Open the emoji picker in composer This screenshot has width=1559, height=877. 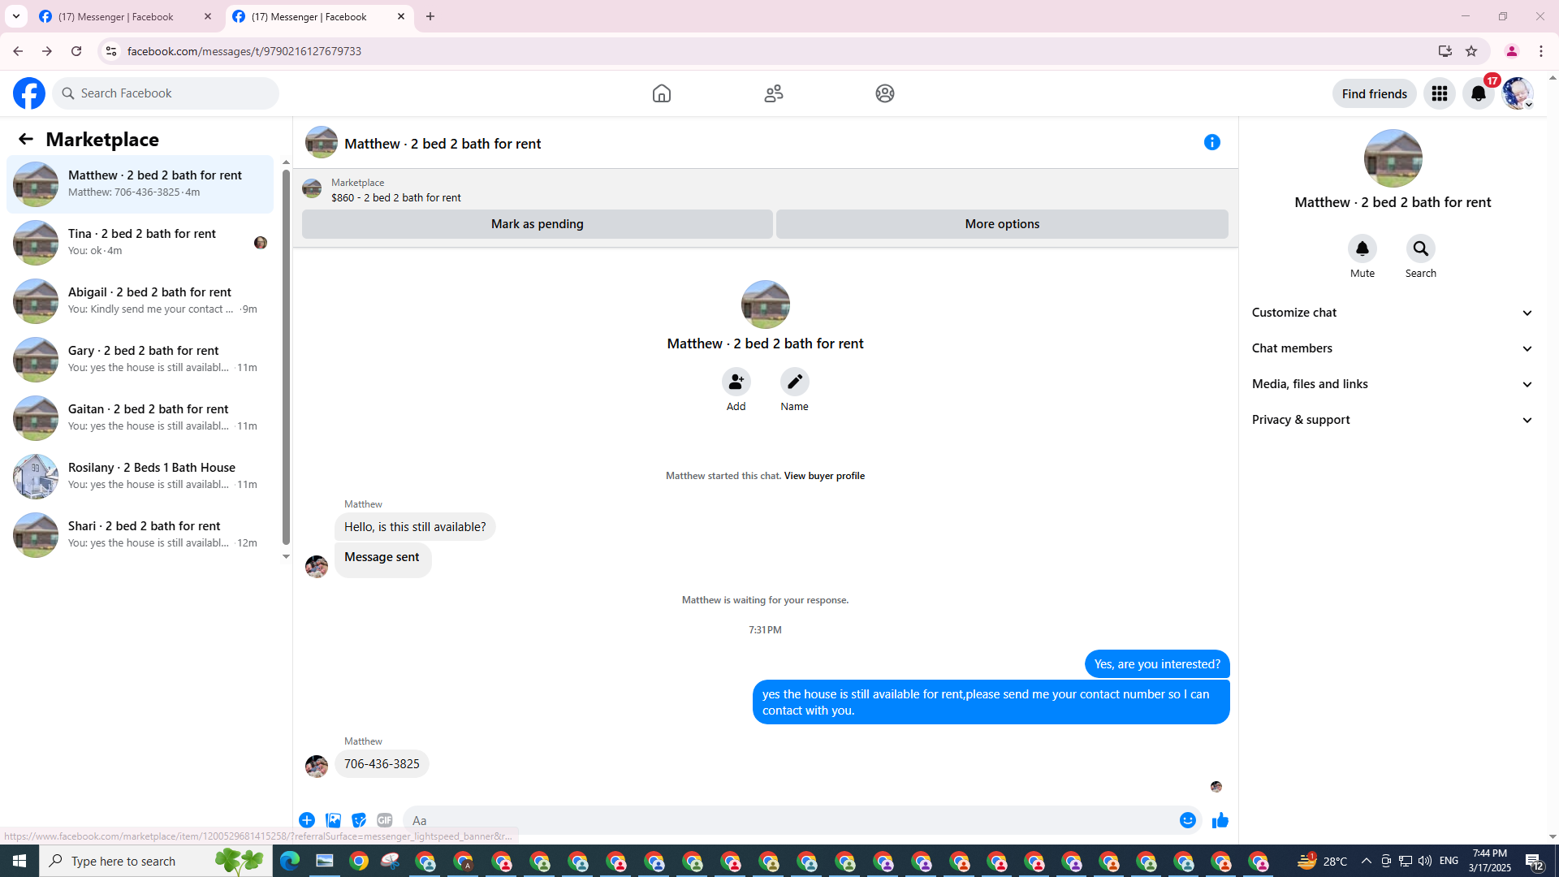(1188, 820)
